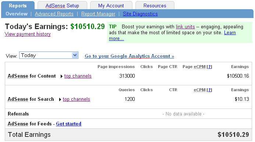This screenshot has height=142, width=255.
Task: Click the queries value 1200
Action: (x=130, y=99)
